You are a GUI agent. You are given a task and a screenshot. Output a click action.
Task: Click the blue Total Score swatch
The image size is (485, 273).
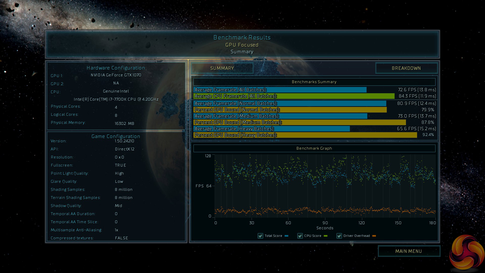286,236
